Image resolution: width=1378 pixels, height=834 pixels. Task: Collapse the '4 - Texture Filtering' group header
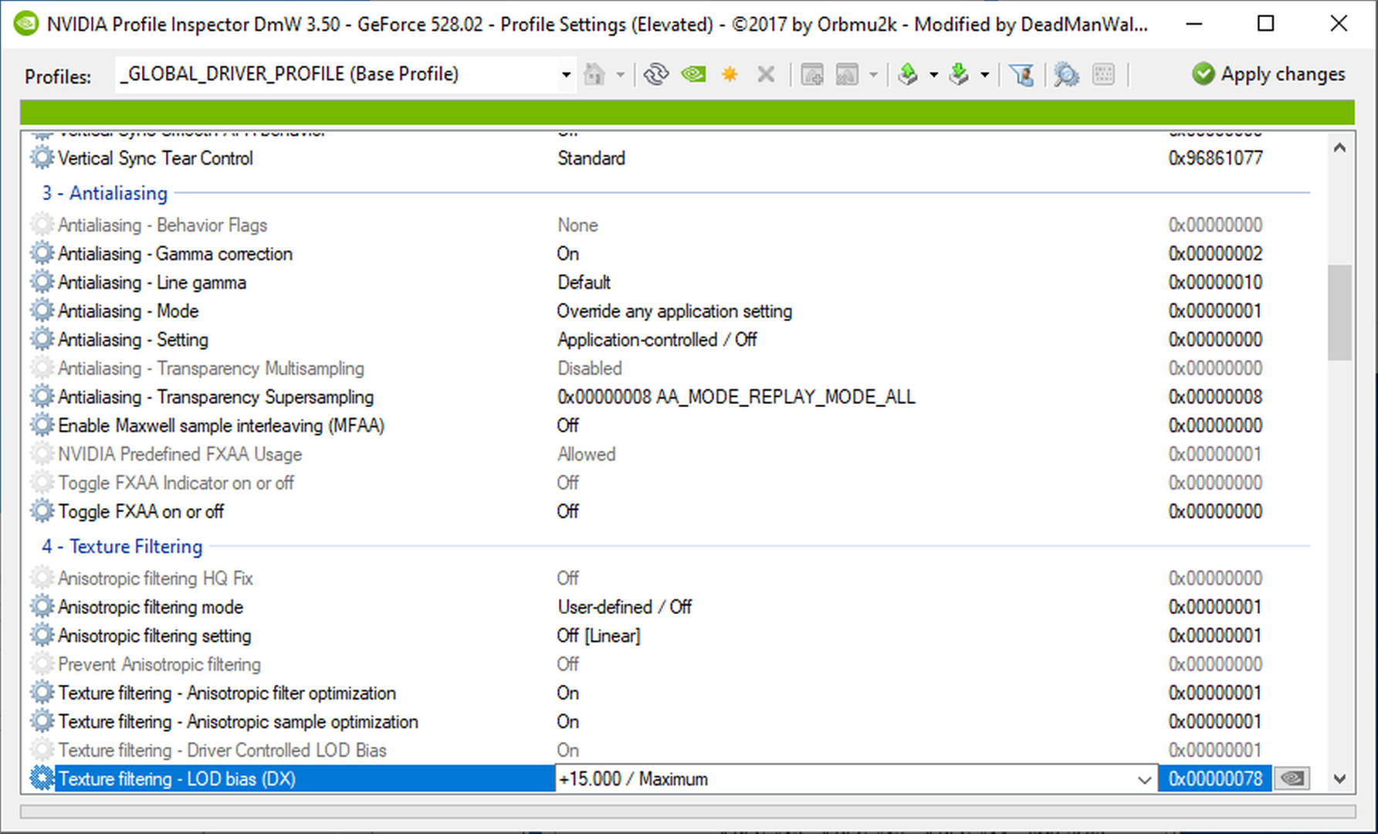coord(122,546)
